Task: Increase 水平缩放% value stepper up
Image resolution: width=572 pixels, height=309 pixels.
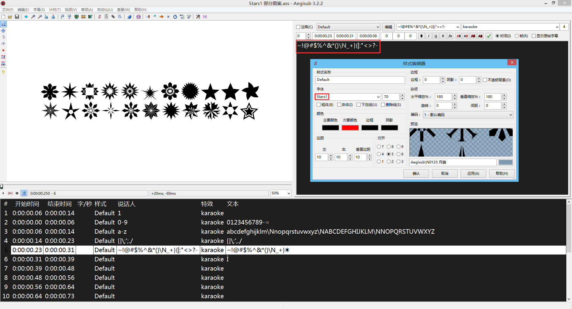Action: [x=455, y=95]
